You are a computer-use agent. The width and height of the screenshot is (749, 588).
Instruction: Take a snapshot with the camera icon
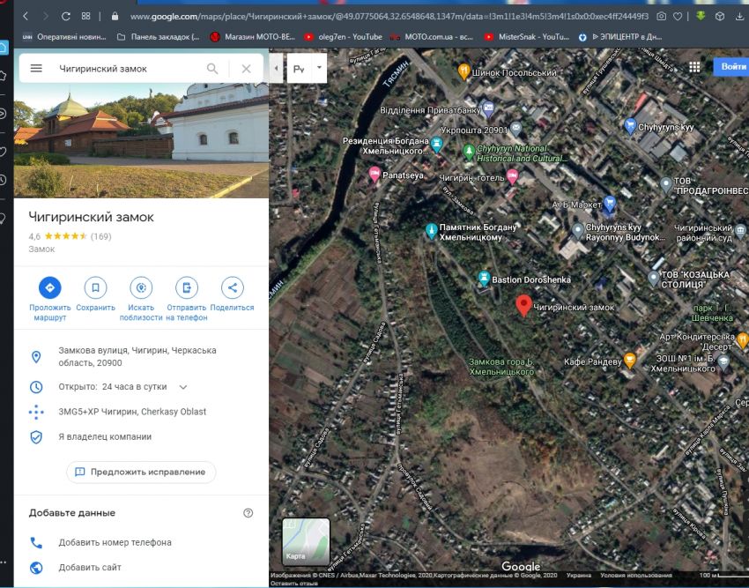662,16
